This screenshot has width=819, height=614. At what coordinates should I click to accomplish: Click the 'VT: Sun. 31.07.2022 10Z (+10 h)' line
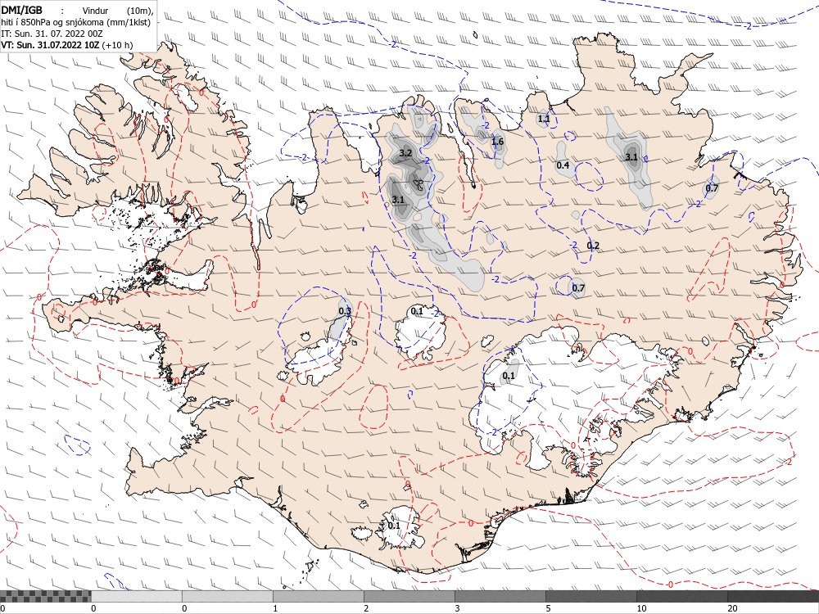point(67,45)
